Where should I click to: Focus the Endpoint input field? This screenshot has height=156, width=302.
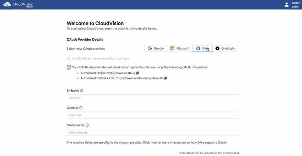coord(152,98)
